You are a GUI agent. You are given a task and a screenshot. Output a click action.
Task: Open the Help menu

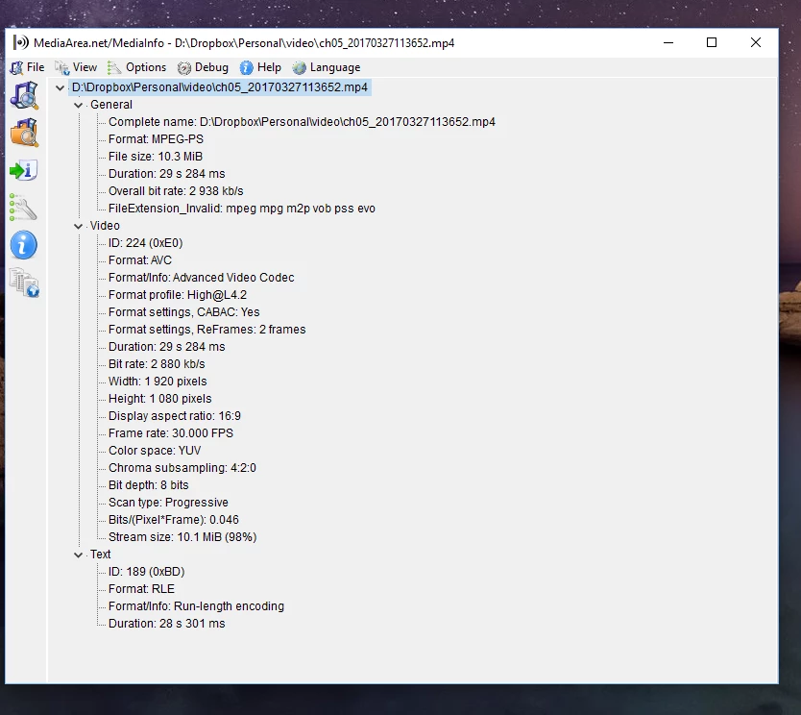pos(269,67)
